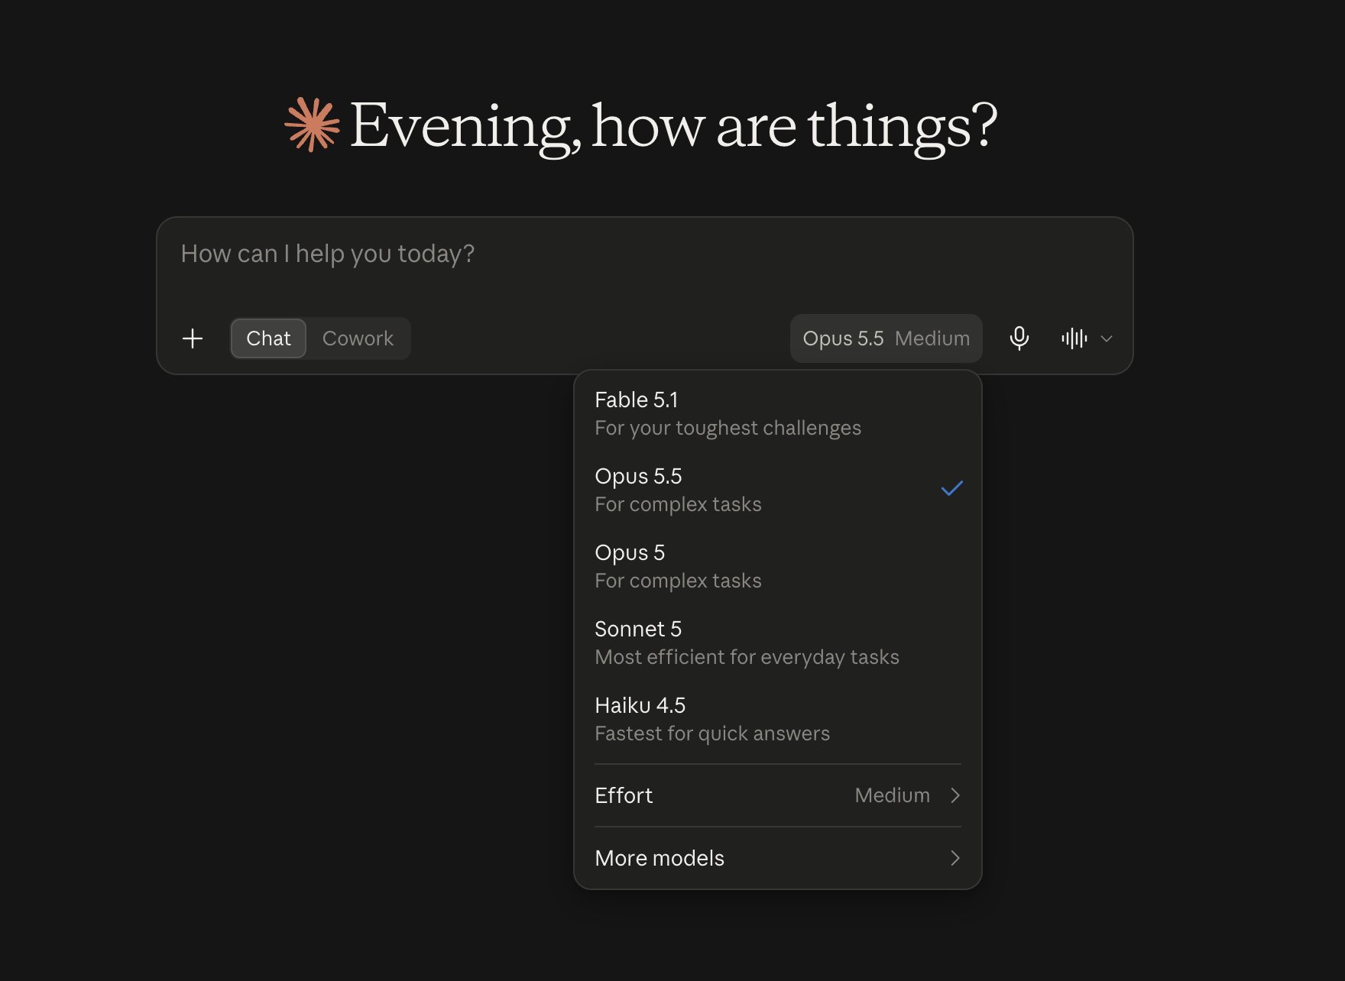Switch to Cowork mode
The height and width of the screenshot is (981, 1345).
point(358,338)
